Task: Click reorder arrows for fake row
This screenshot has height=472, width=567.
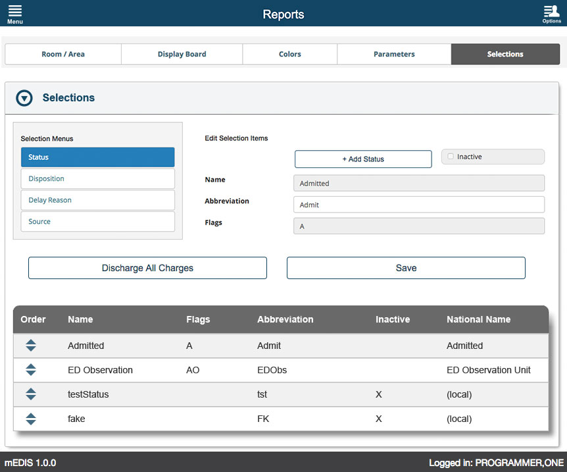Action: coord(31,419)
